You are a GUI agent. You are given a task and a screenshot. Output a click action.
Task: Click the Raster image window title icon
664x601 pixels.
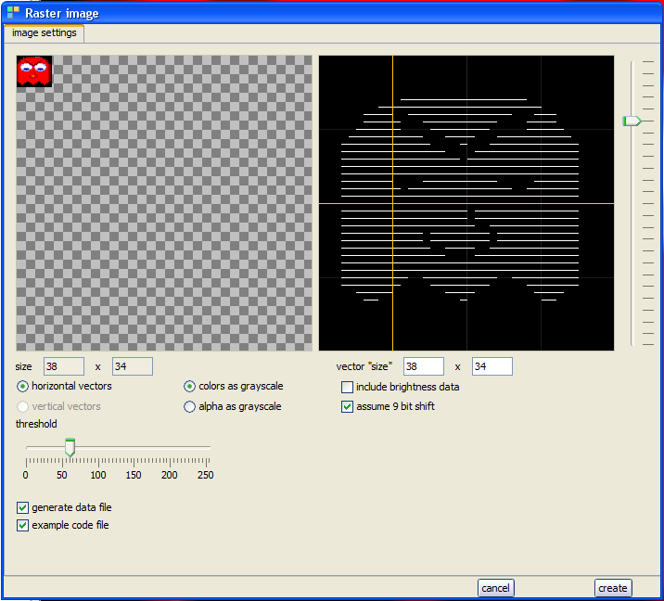tap(13, 13)
